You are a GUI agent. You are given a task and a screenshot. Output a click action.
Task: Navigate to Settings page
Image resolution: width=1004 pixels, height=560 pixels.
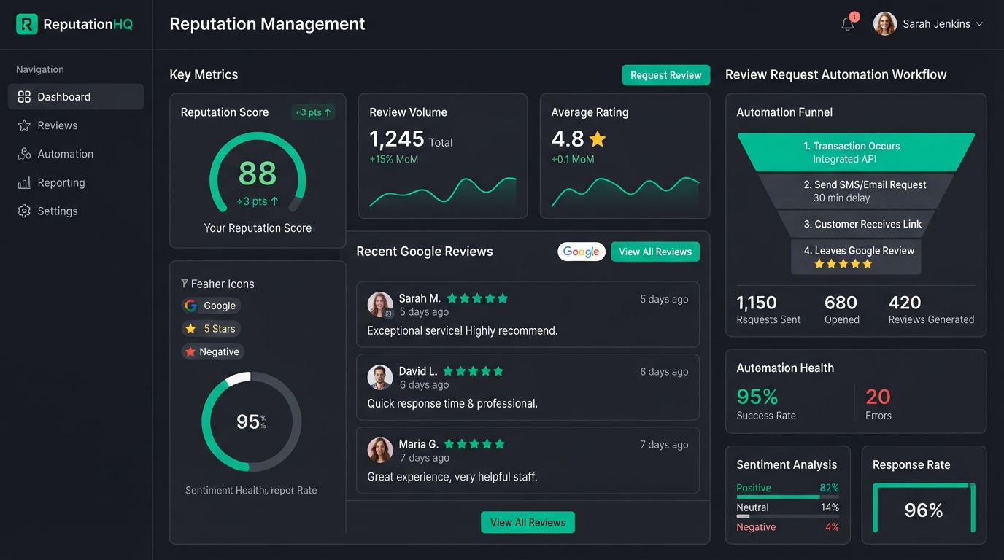76,211
